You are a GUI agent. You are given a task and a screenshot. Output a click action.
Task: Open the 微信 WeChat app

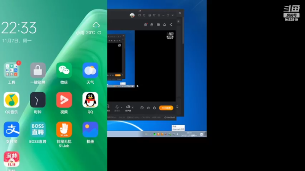64,70
